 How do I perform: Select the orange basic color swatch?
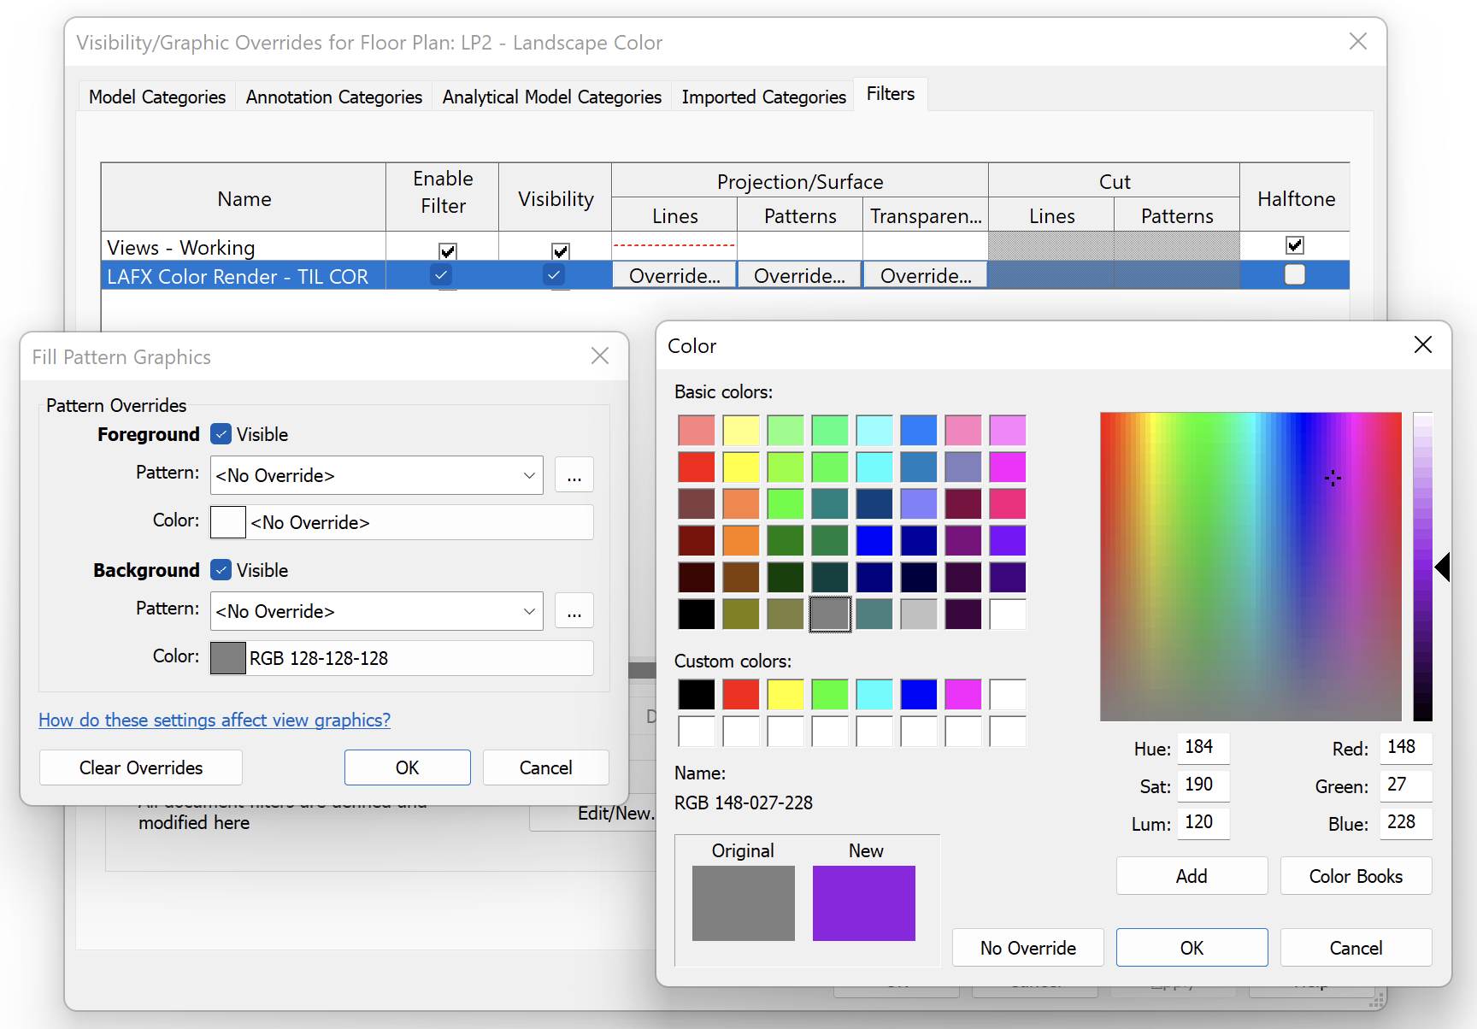point(741,540)
